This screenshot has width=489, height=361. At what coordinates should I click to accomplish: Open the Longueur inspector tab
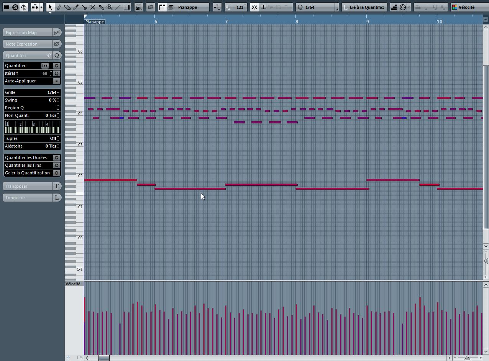coord(28,198)
